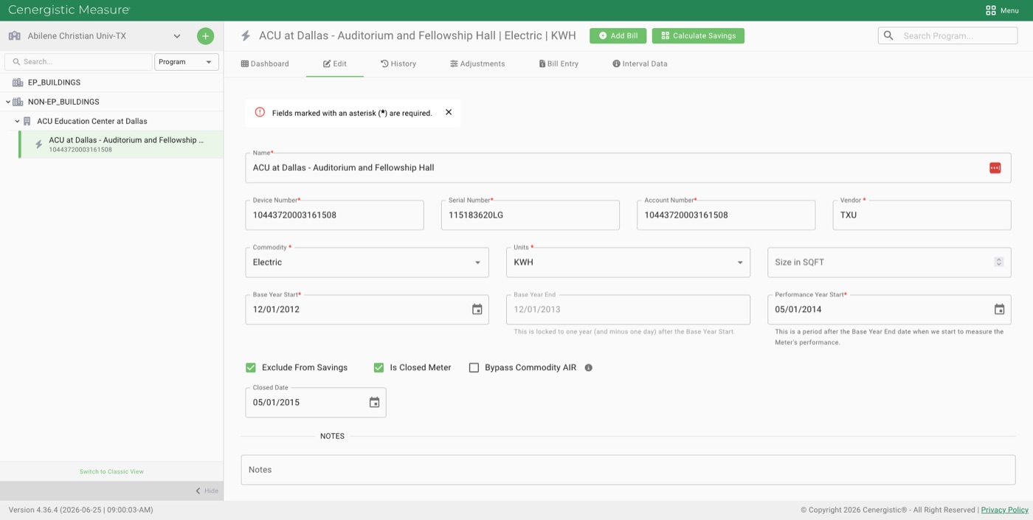Click the version text in the status bar
The image size is (1033, 520).
80,510
